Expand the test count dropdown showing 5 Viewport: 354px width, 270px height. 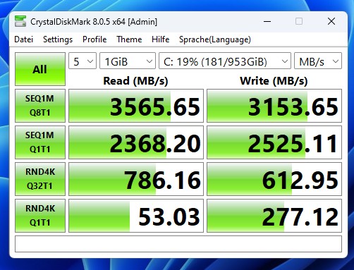tap(83, 61)
